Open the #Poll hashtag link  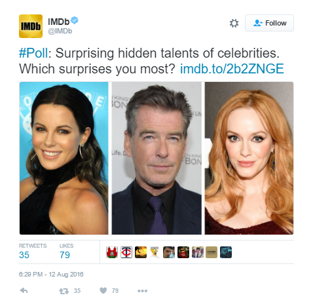pyautogui.click(x=33, y=53)
